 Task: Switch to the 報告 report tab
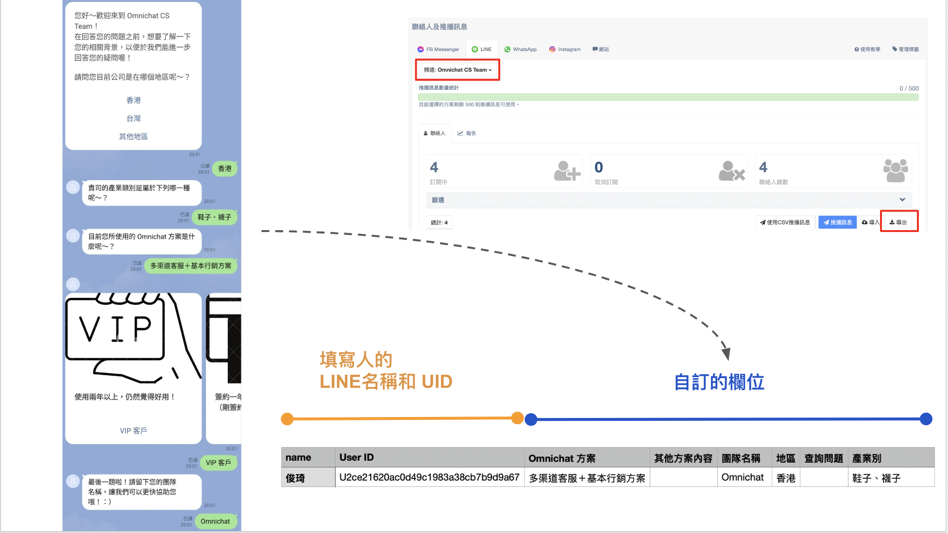[x=466, y=133]
